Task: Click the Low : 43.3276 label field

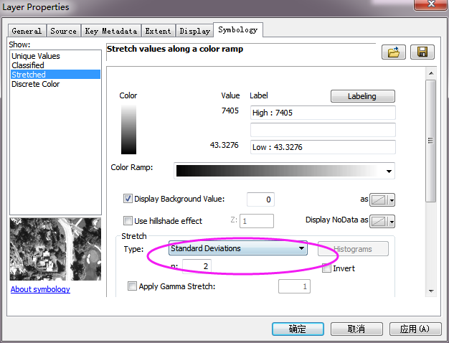Action: pos(323,147)
